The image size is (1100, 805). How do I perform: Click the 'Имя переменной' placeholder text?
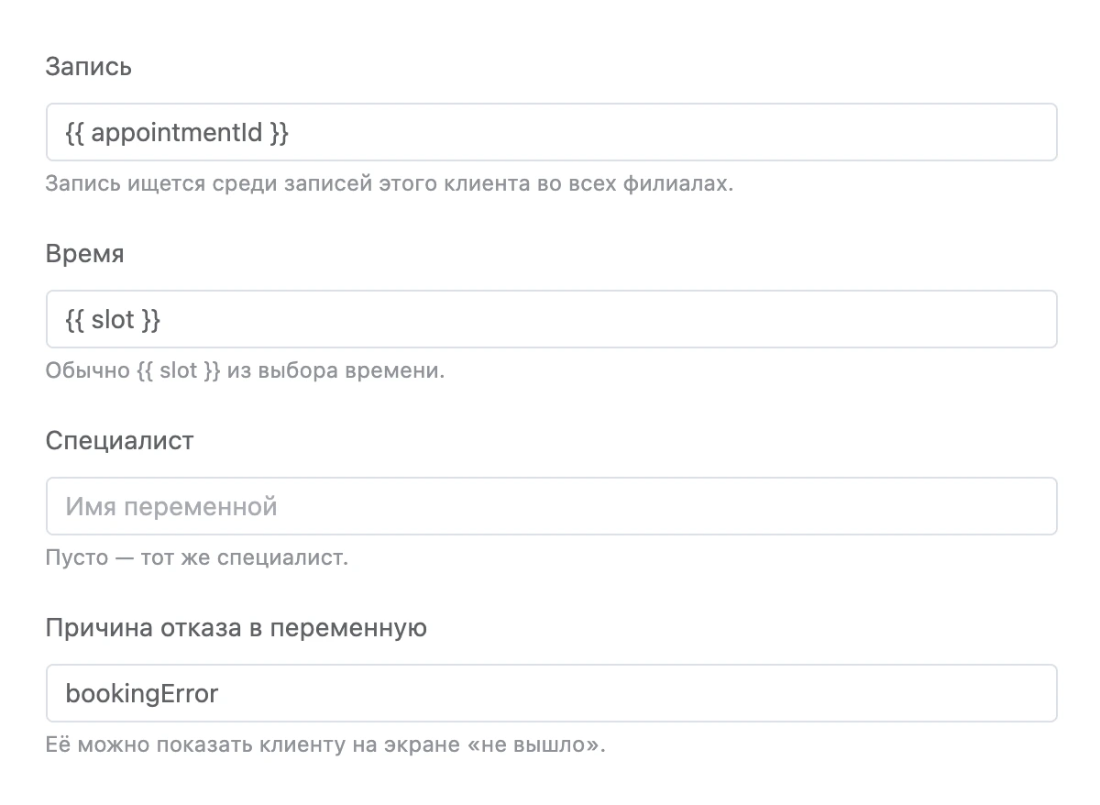coord(171,506)
